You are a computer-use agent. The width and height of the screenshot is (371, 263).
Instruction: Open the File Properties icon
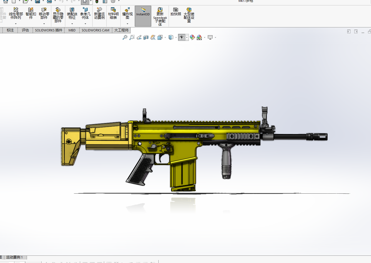click(x=105, y=1)
